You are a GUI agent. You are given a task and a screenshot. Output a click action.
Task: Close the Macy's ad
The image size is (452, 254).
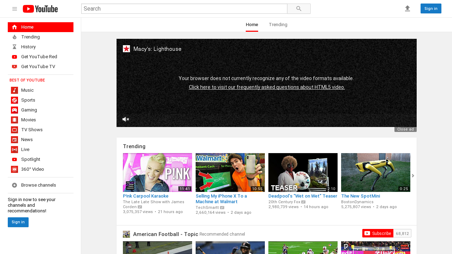[405, 129]
